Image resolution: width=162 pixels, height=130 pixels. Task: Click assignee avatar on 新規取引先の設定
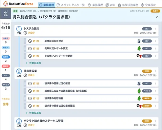[139, 41]
